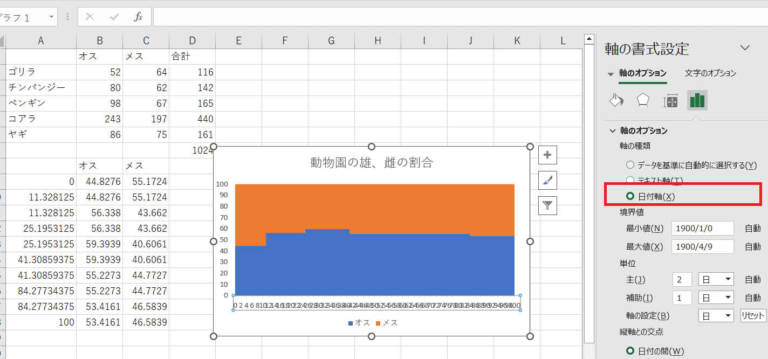Image resolution: width=768 pixels, height=359 pixels.
Task: Click the 補助(I) value input box
Action: tap(682, 298)
